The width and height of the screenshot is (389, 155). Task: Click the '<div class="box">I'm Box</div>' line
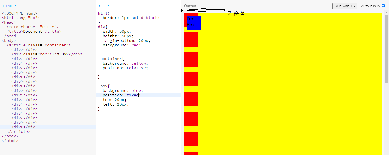47,54
